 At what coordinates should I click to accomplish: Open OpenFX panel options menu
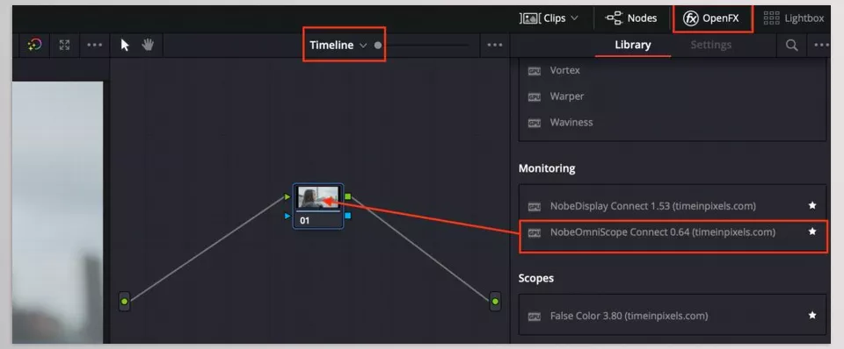[822, 45]
